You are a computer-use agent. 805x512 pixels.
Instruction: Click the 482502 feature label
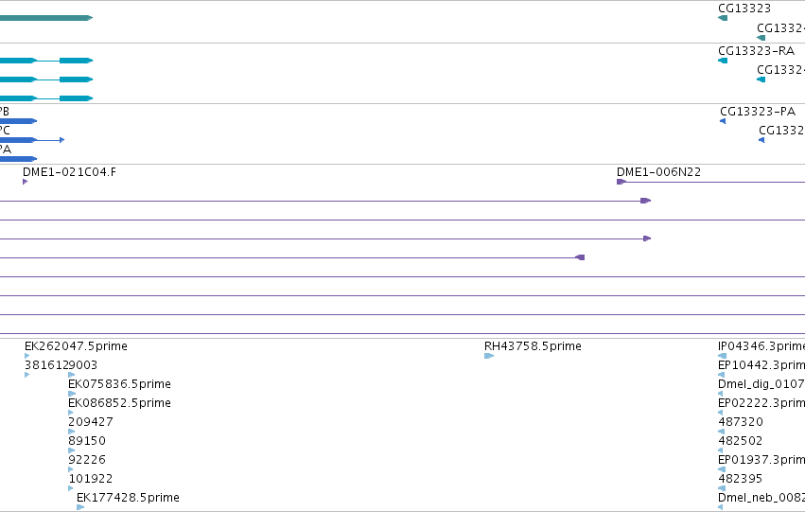740,441
